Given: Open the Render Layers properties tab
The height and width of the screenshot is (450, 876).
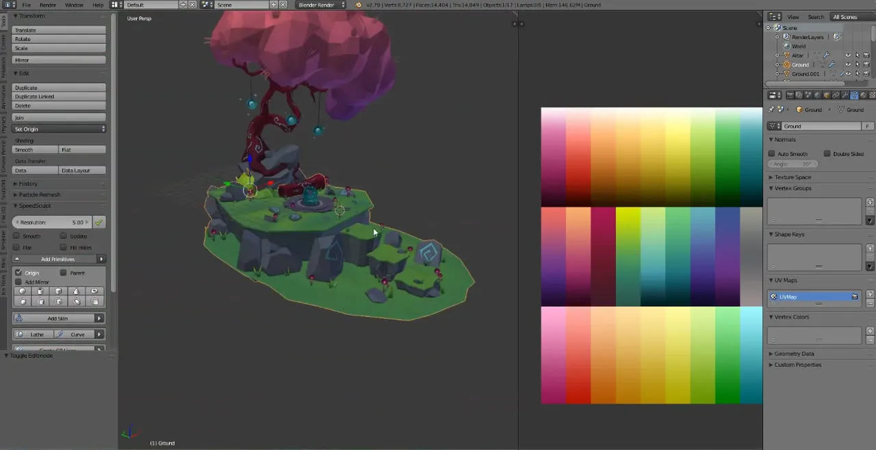Looking at the screenshot, I should click(799, 95).
